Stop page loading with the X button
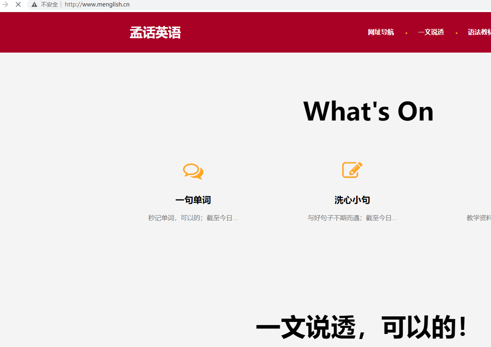Screen dimensions: 491x347 point(18,4)
